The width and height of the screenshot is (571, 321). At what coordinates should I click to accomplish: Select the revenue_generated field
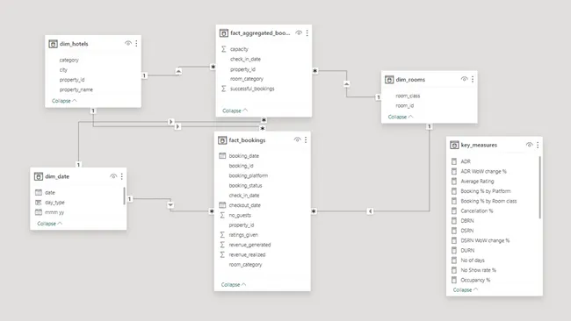[x=249, y=245]
